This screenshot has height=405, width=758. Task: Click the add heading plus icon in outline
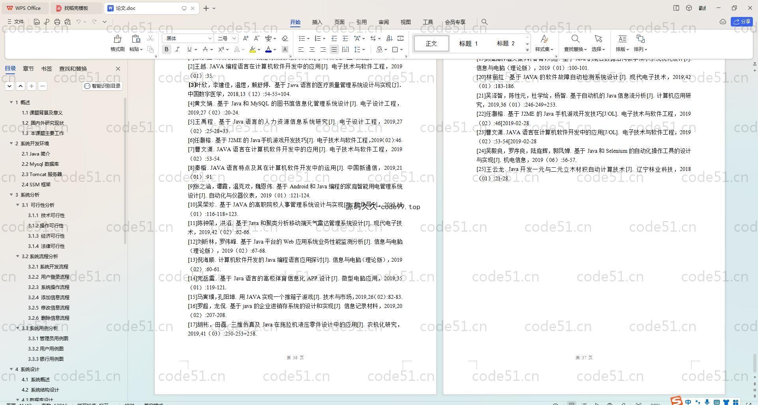click(x=32, y=86)
